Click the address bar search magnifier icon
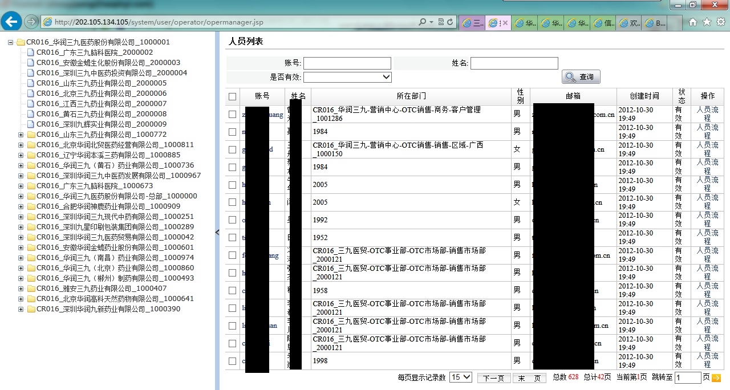Viewport: 730px width, 390px height. click(423, 22)
